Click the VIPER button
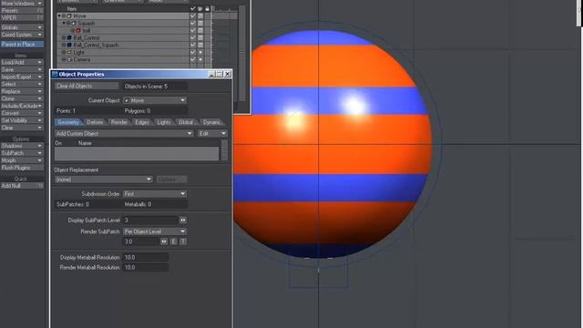Image resolution: width=583 pixels, height=328 pixels. click(x=22, y=18)
